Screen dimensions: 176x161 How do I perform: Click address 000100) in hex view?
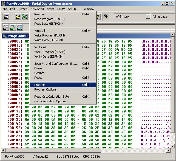tap(15, 107)
